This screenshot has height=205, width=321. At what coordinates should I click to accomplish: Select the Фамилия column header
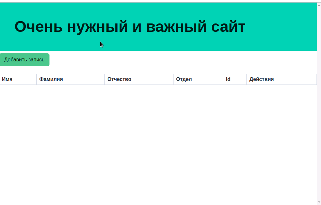tap(51, 79)
